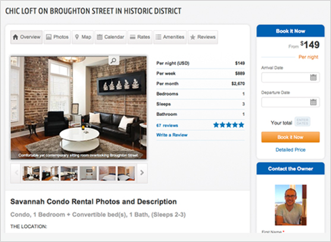This screenshot has width=331, height=242.
Task: Open the Departure Date calendar icon
Action: click(x=313, y=102)
